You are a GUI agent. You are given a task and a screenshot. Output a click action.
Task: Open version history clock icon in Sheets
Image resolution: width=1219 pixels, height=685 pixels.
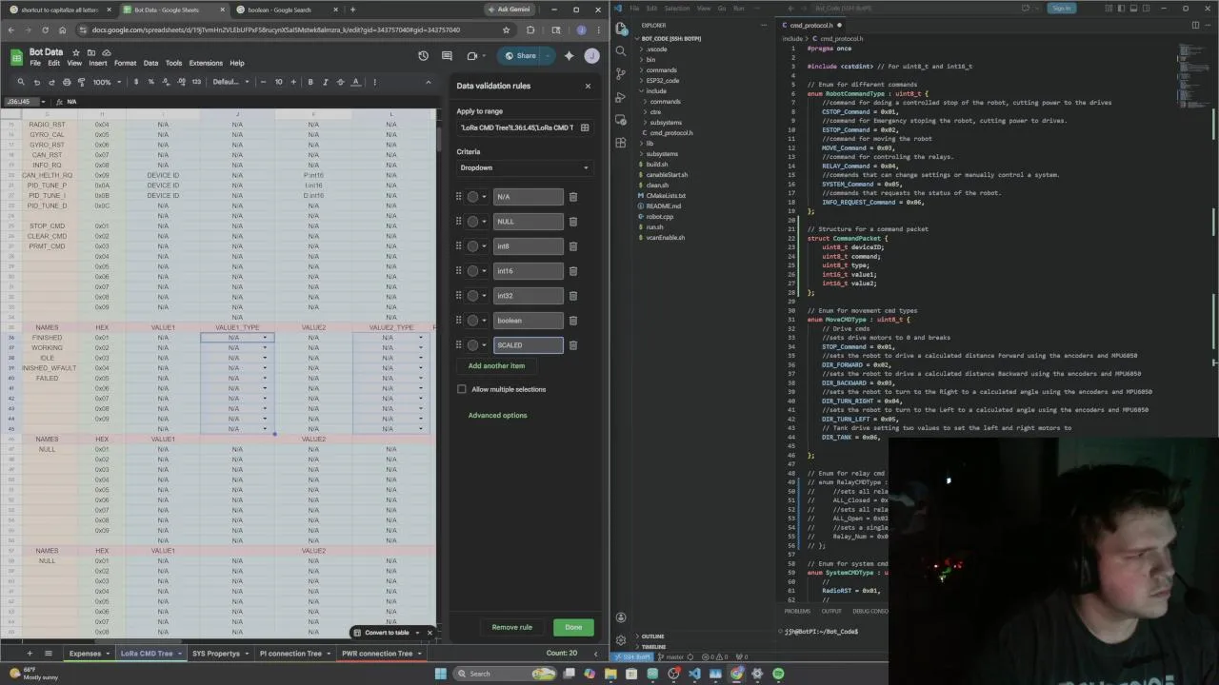tap(423, 55)
